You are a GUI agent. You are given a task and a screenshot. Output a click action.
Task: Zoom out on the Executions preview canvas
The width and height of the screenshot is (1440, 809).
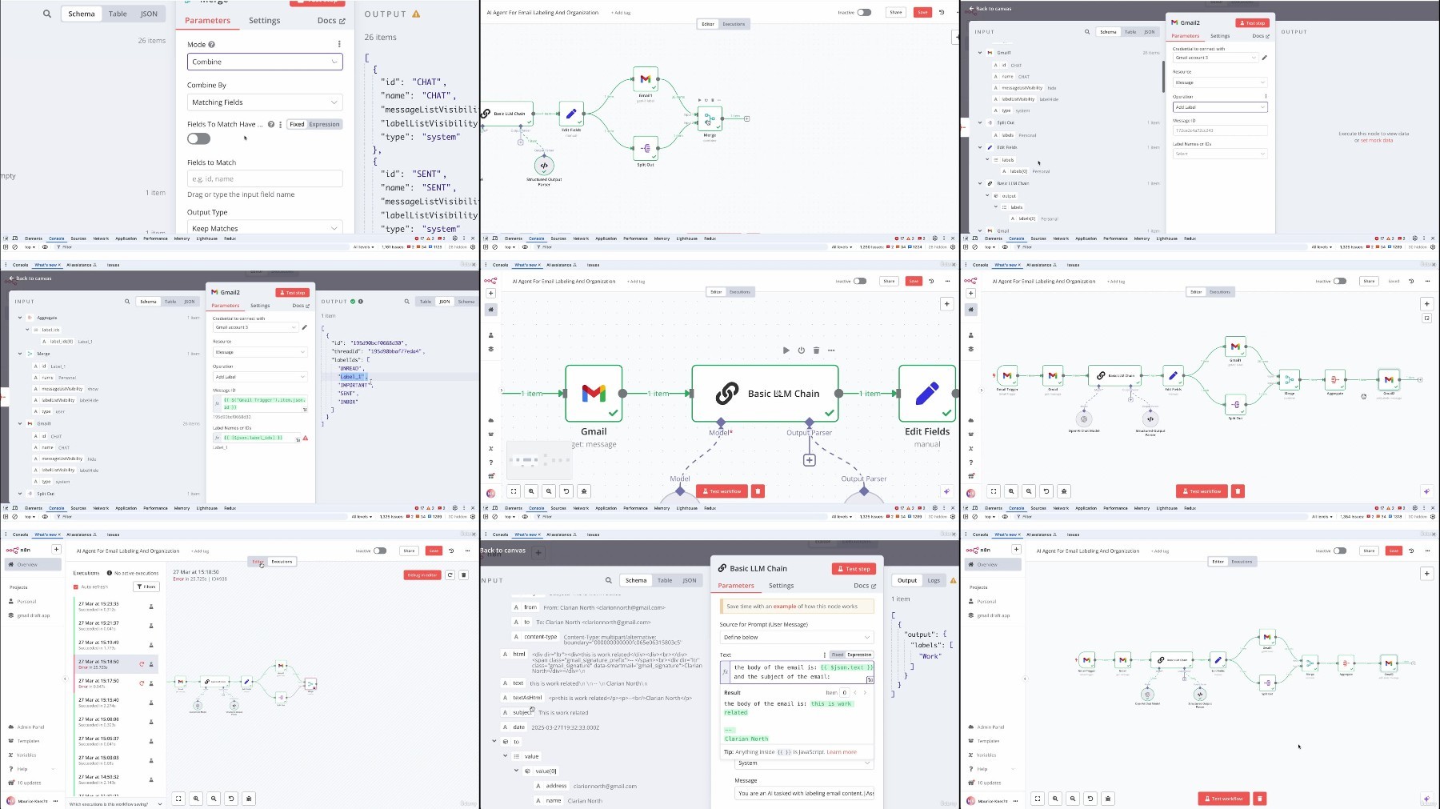pyautogui.click(x=214, y=798)
